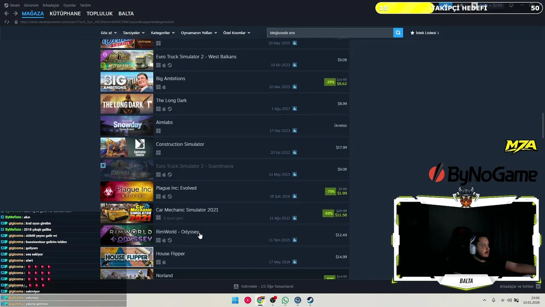This screenshot has height=307, width=545.
Task: Click Windows icon under Construction Simulator
Action: pos(158,153)
